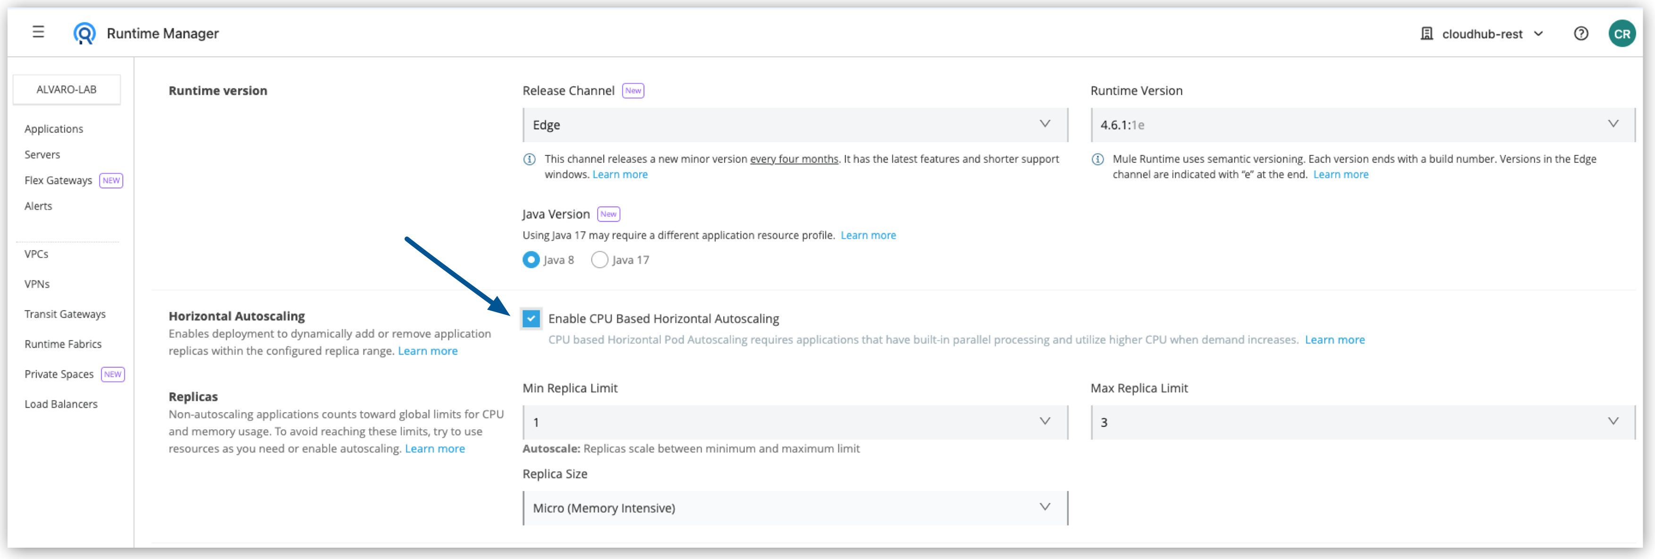Select Load Balancers in the sidebar
Image resolution: width=1655 pixels, height=559 pixels.
(x=61, y=404)
